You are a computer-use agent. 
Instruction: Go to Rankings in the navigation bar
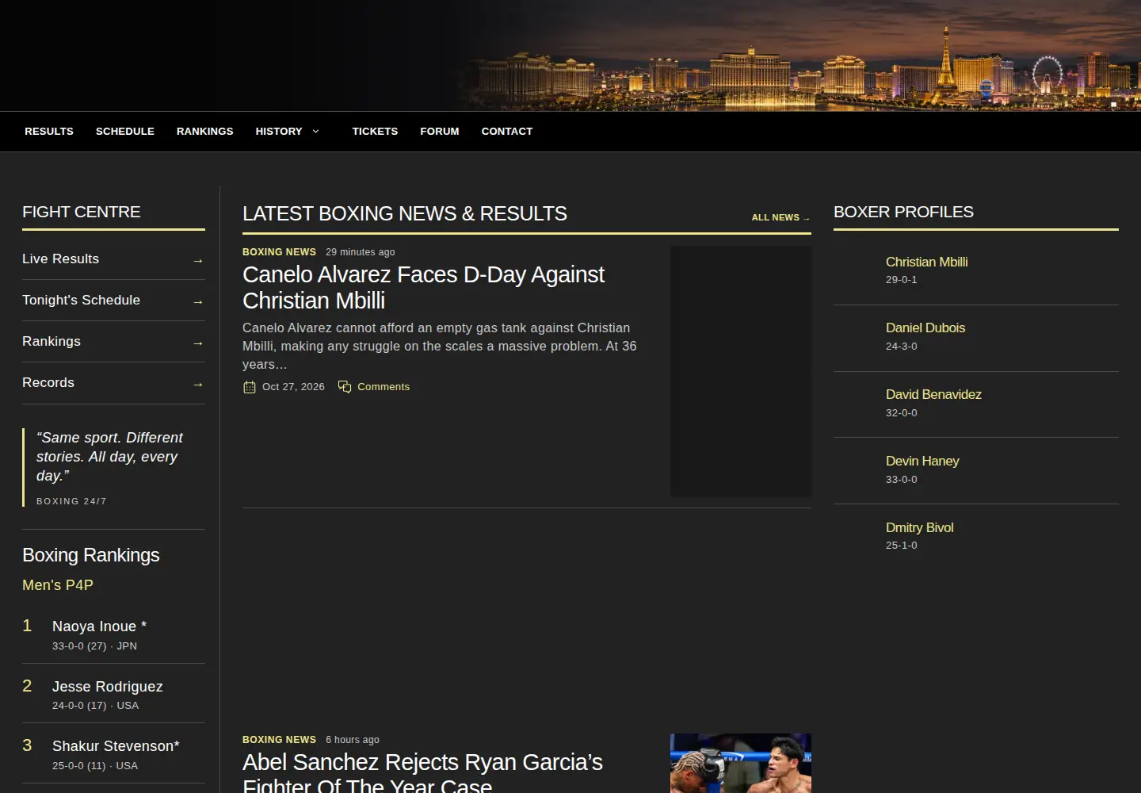[205, 132]
